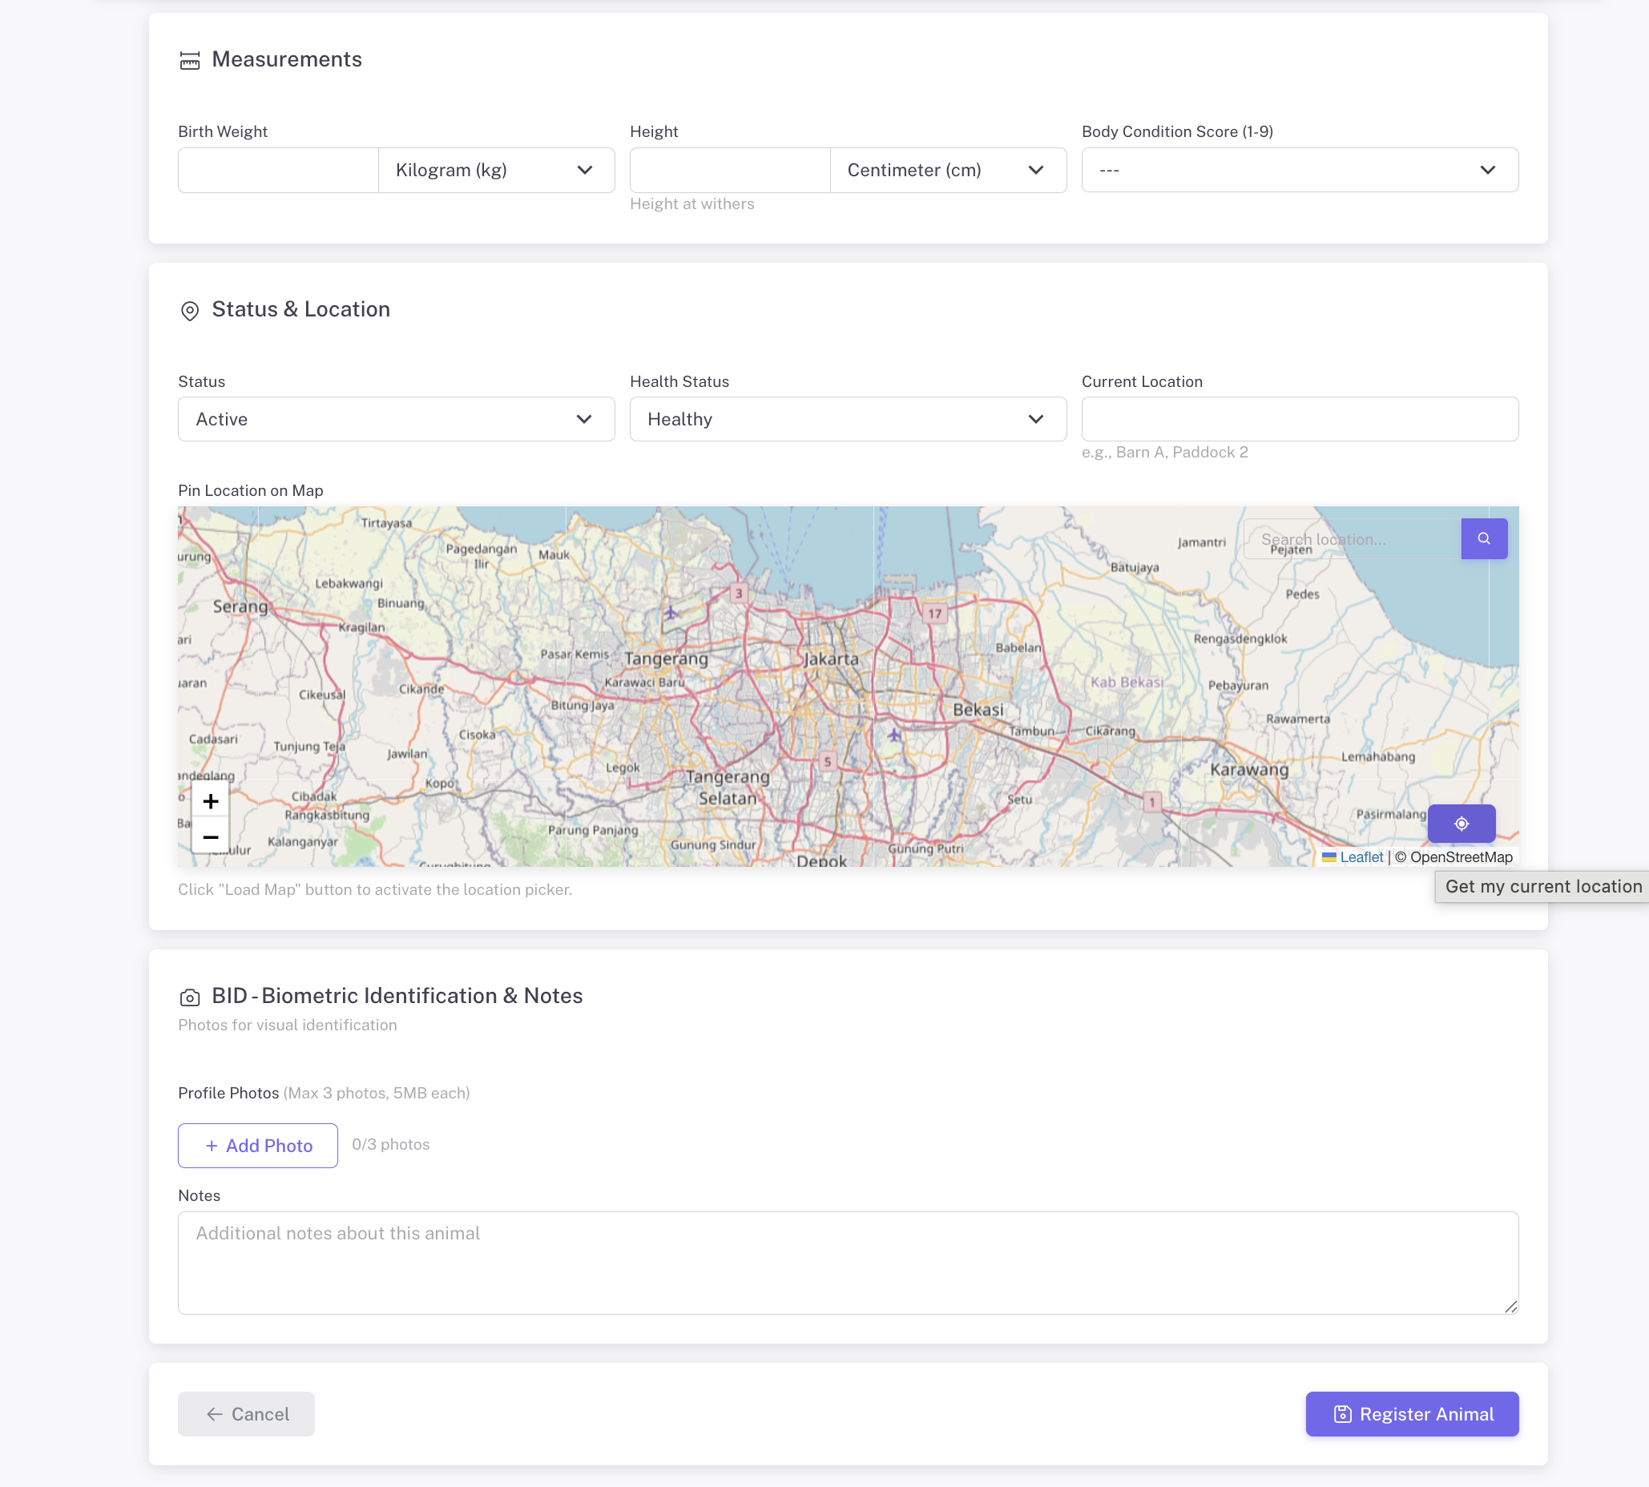The height and width of the screenshot is (1487, 1649).
Task: Click the camera icon beside BID heading
Action: tap(190, 997)
